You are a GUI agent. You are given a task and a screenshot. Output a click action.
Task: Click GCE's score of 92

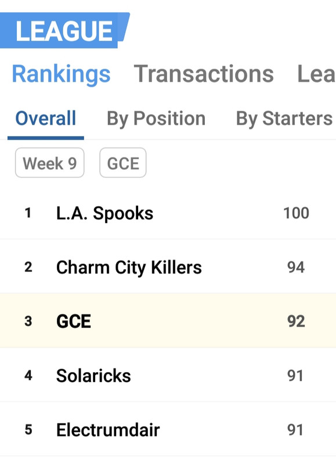[296, 321]
